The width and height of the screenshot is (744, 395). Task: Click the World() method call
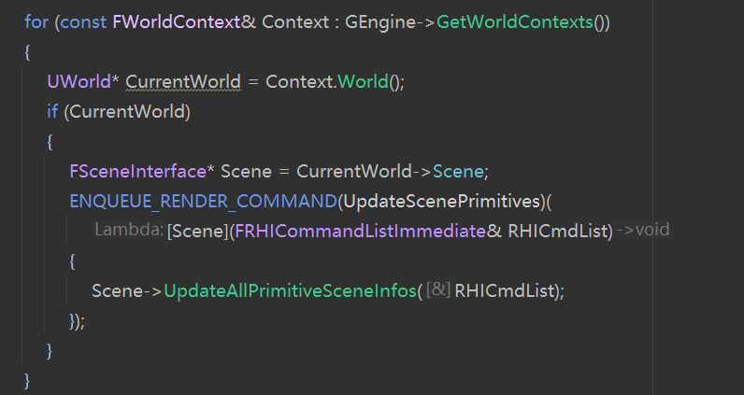pyautogui.click(x=362, y=81)
